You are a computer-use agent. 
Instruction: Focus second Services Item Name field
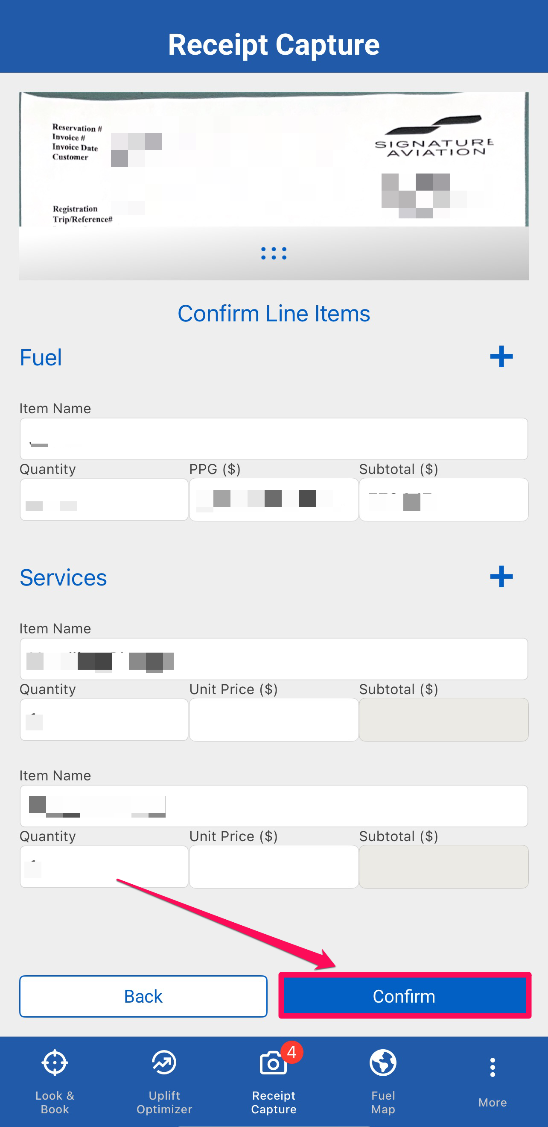(x=274, y=806)
